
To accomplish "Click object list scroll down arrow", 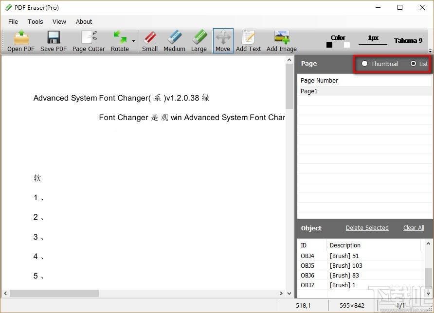I will click(428, 294).
